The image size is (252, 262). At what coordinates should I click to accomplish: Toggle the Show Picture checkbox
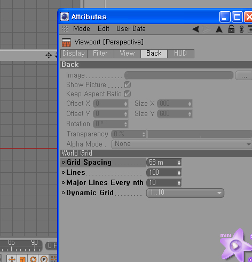click(x=128, y=85)
